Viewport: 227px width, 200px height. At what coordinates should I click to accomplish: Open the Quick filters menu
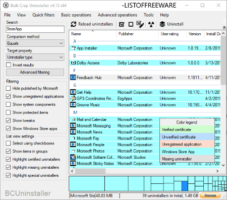(x=43, y=15)
